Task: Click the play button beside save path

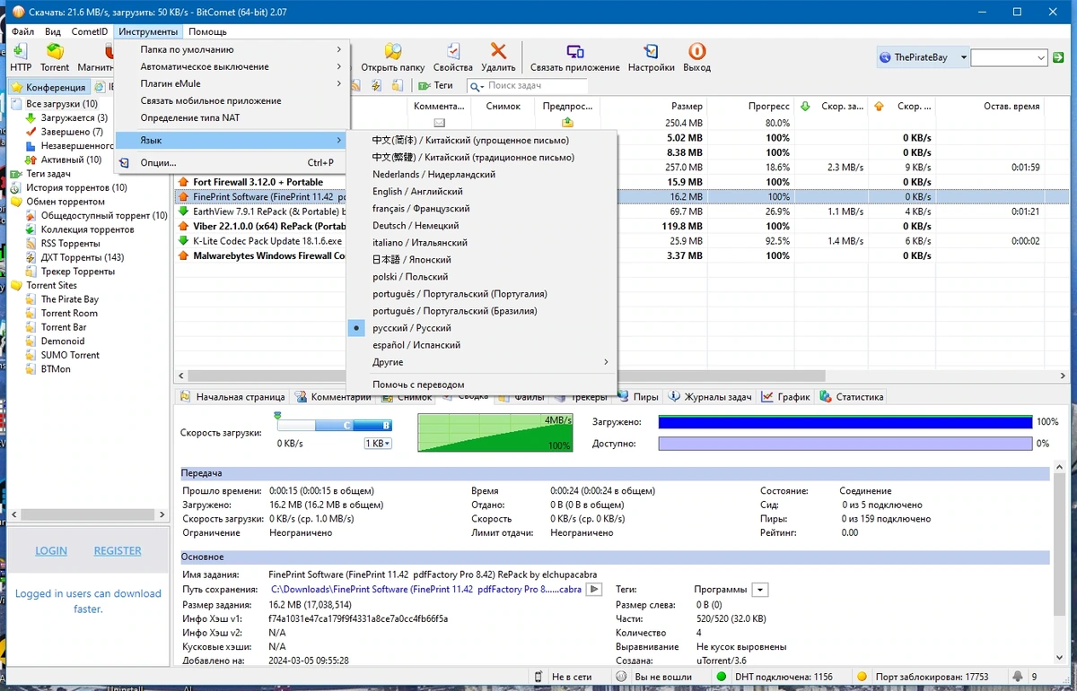Action: click(x=593, y=590)
